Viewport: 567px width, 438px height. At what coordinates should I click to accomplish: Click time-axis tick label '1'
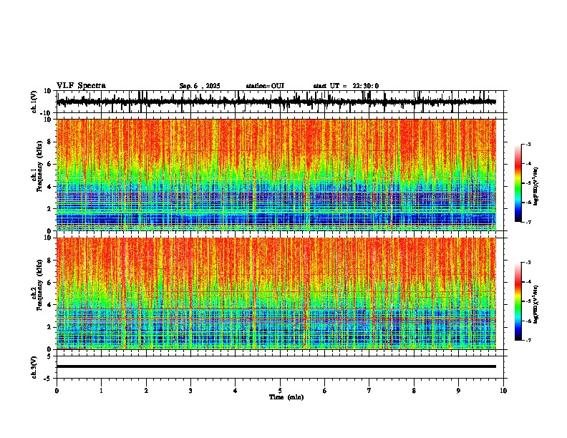click(101, 391)
